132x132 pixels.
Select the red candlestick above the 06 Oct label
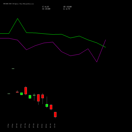tap(51, 107)
